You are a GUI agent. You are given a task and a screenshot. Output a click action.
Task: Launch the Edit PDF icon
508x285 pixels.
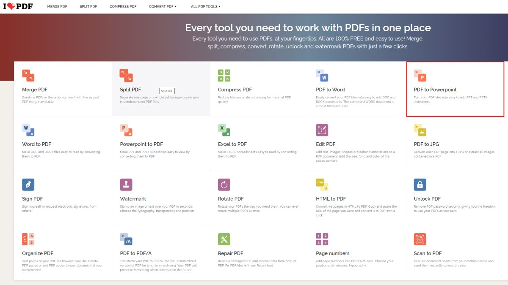[x=322, y=130]
